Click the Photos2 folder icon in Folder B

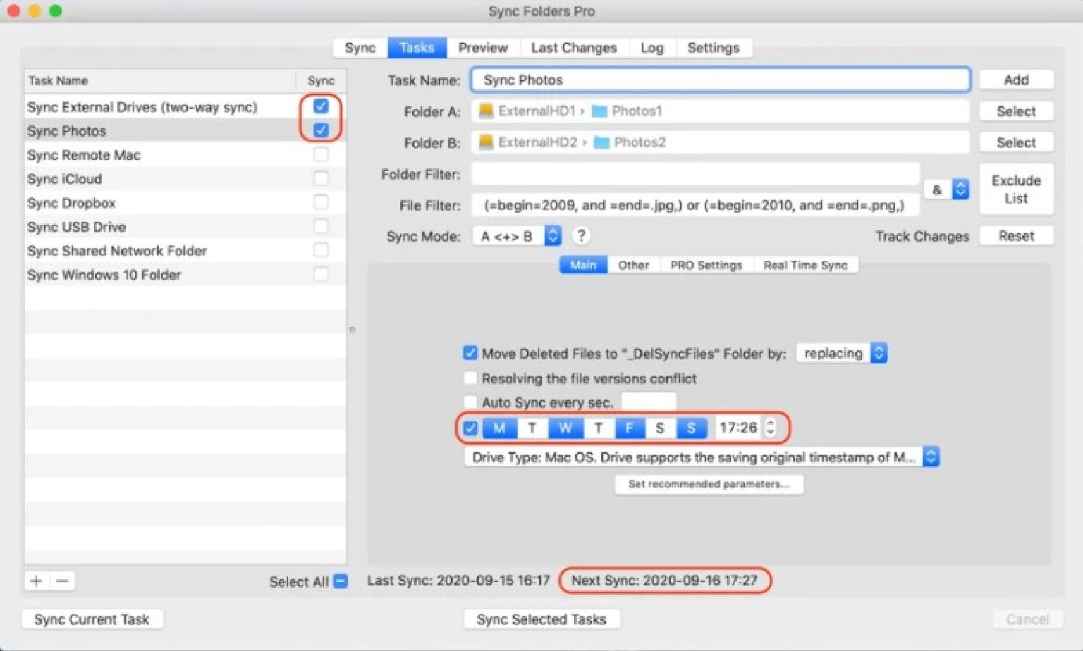(601, 142)
